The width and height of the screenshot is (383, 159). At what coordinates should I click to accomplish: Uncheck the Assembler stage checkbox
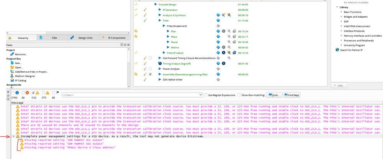[150, 74]
